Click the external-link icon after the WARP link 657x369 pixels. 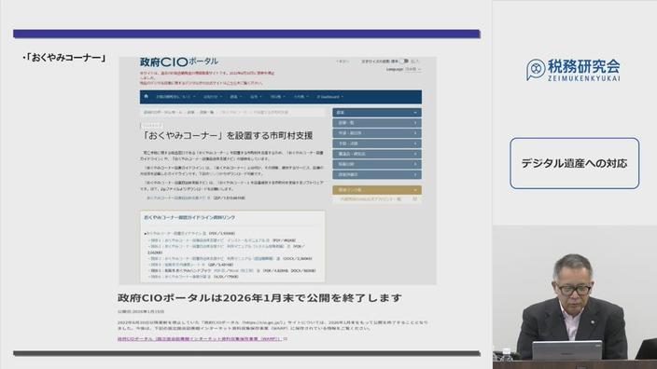tap(286, 339)
